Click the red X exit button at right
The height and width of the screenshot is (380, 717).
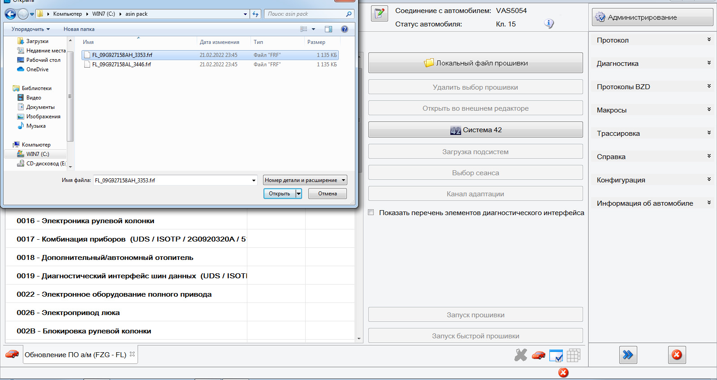tap(677, 355)
